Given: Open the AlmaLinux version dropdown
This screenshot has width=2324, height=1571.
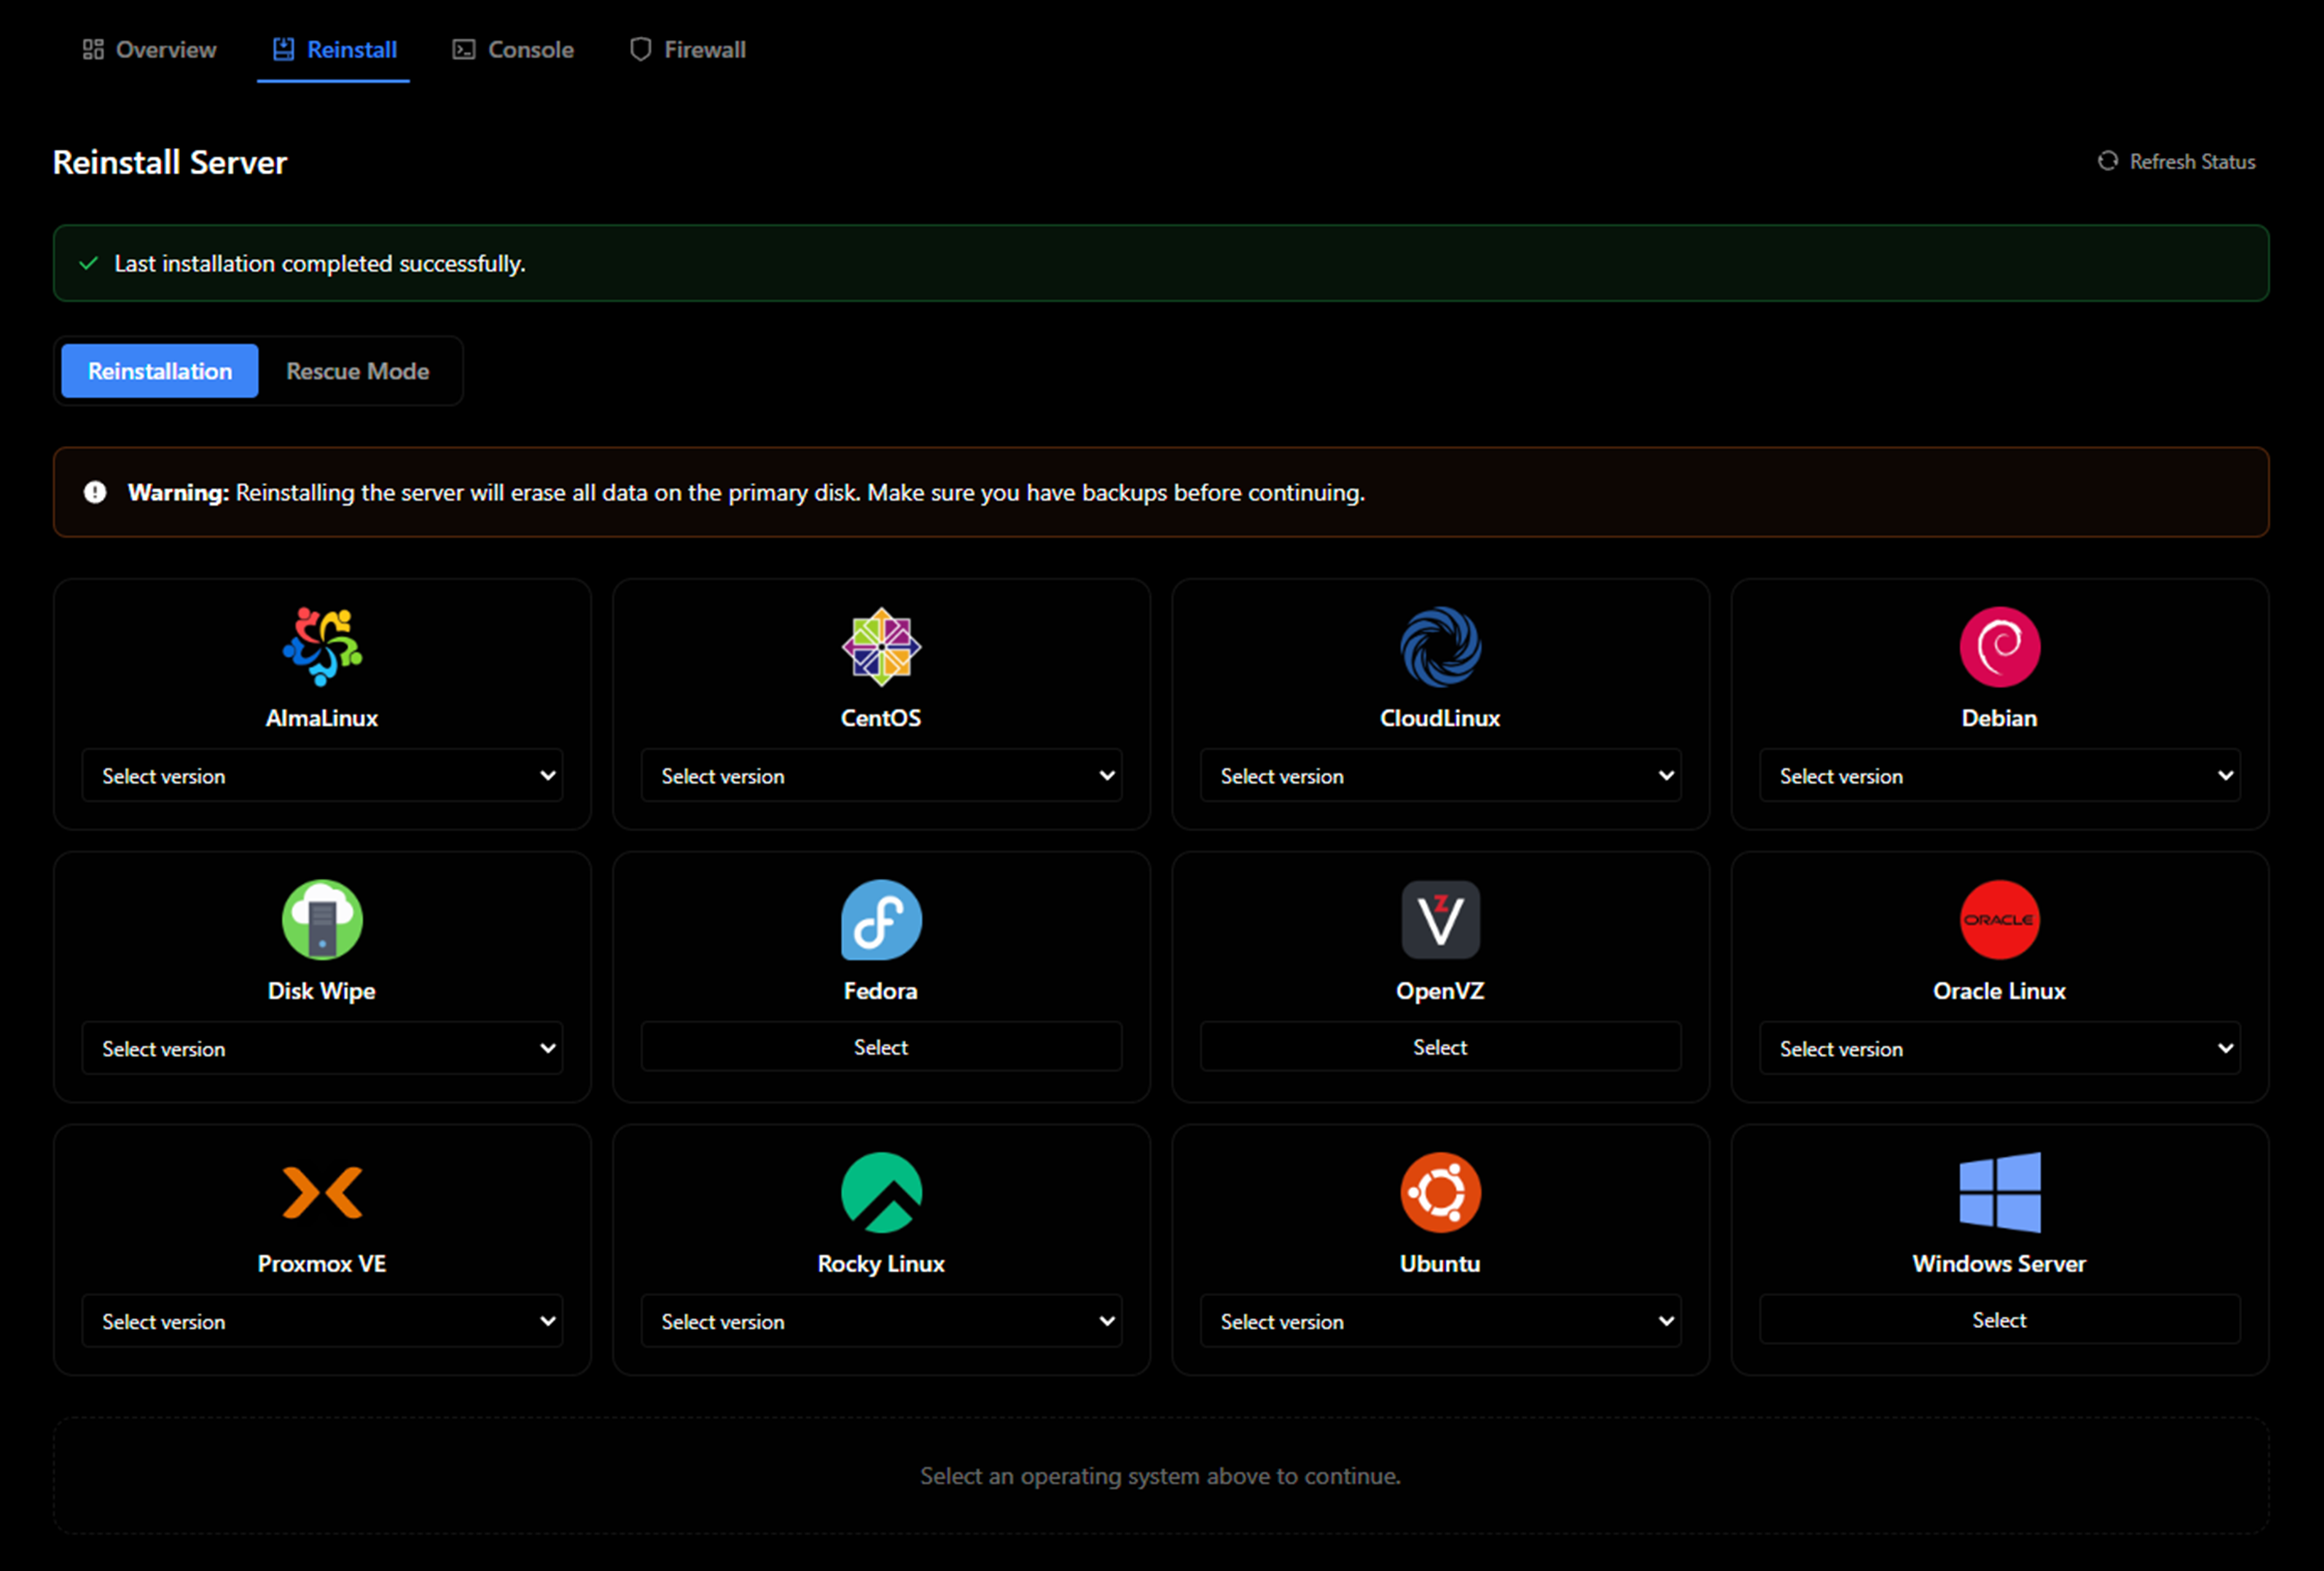Looking at the screenshot, I should click(x=322, y=776).
